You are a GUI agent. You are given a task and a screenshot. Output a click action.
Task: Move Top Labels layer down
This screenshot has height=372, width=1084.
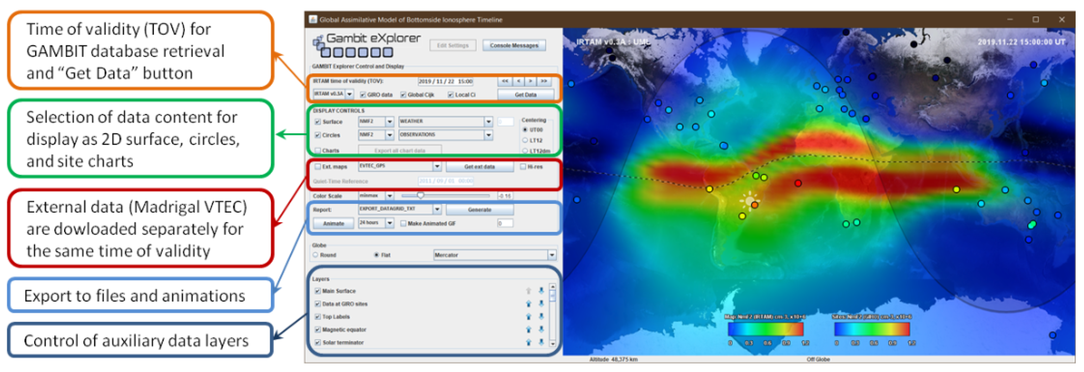click(x=541, y=317)
